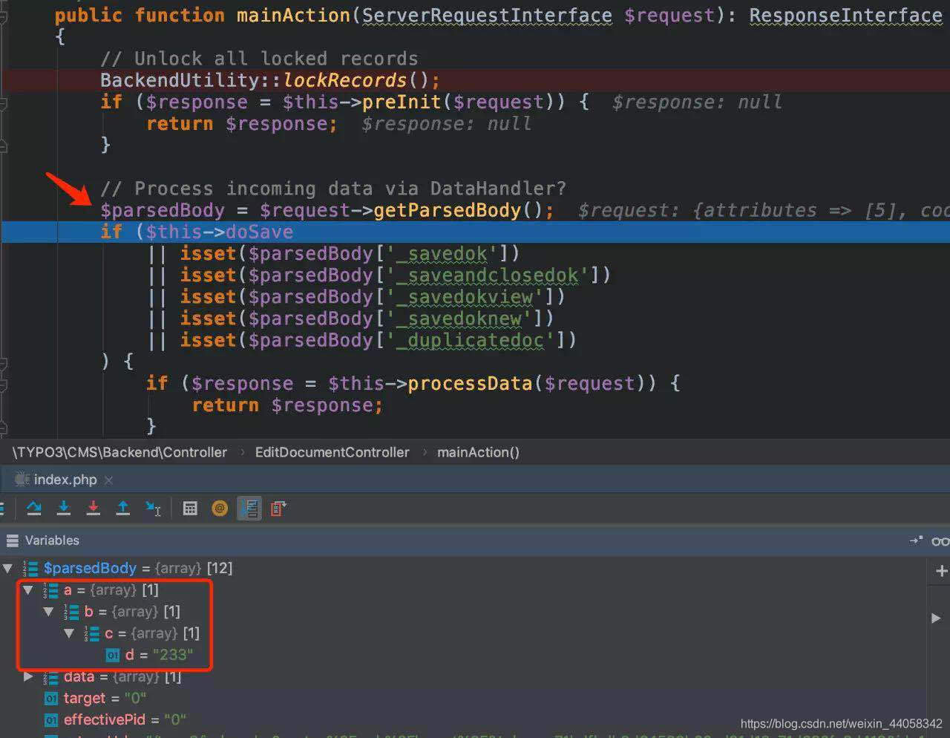Close the index.php debug tab
The image size is (950, 738).
pyautogui.click(x=108, y=480)
